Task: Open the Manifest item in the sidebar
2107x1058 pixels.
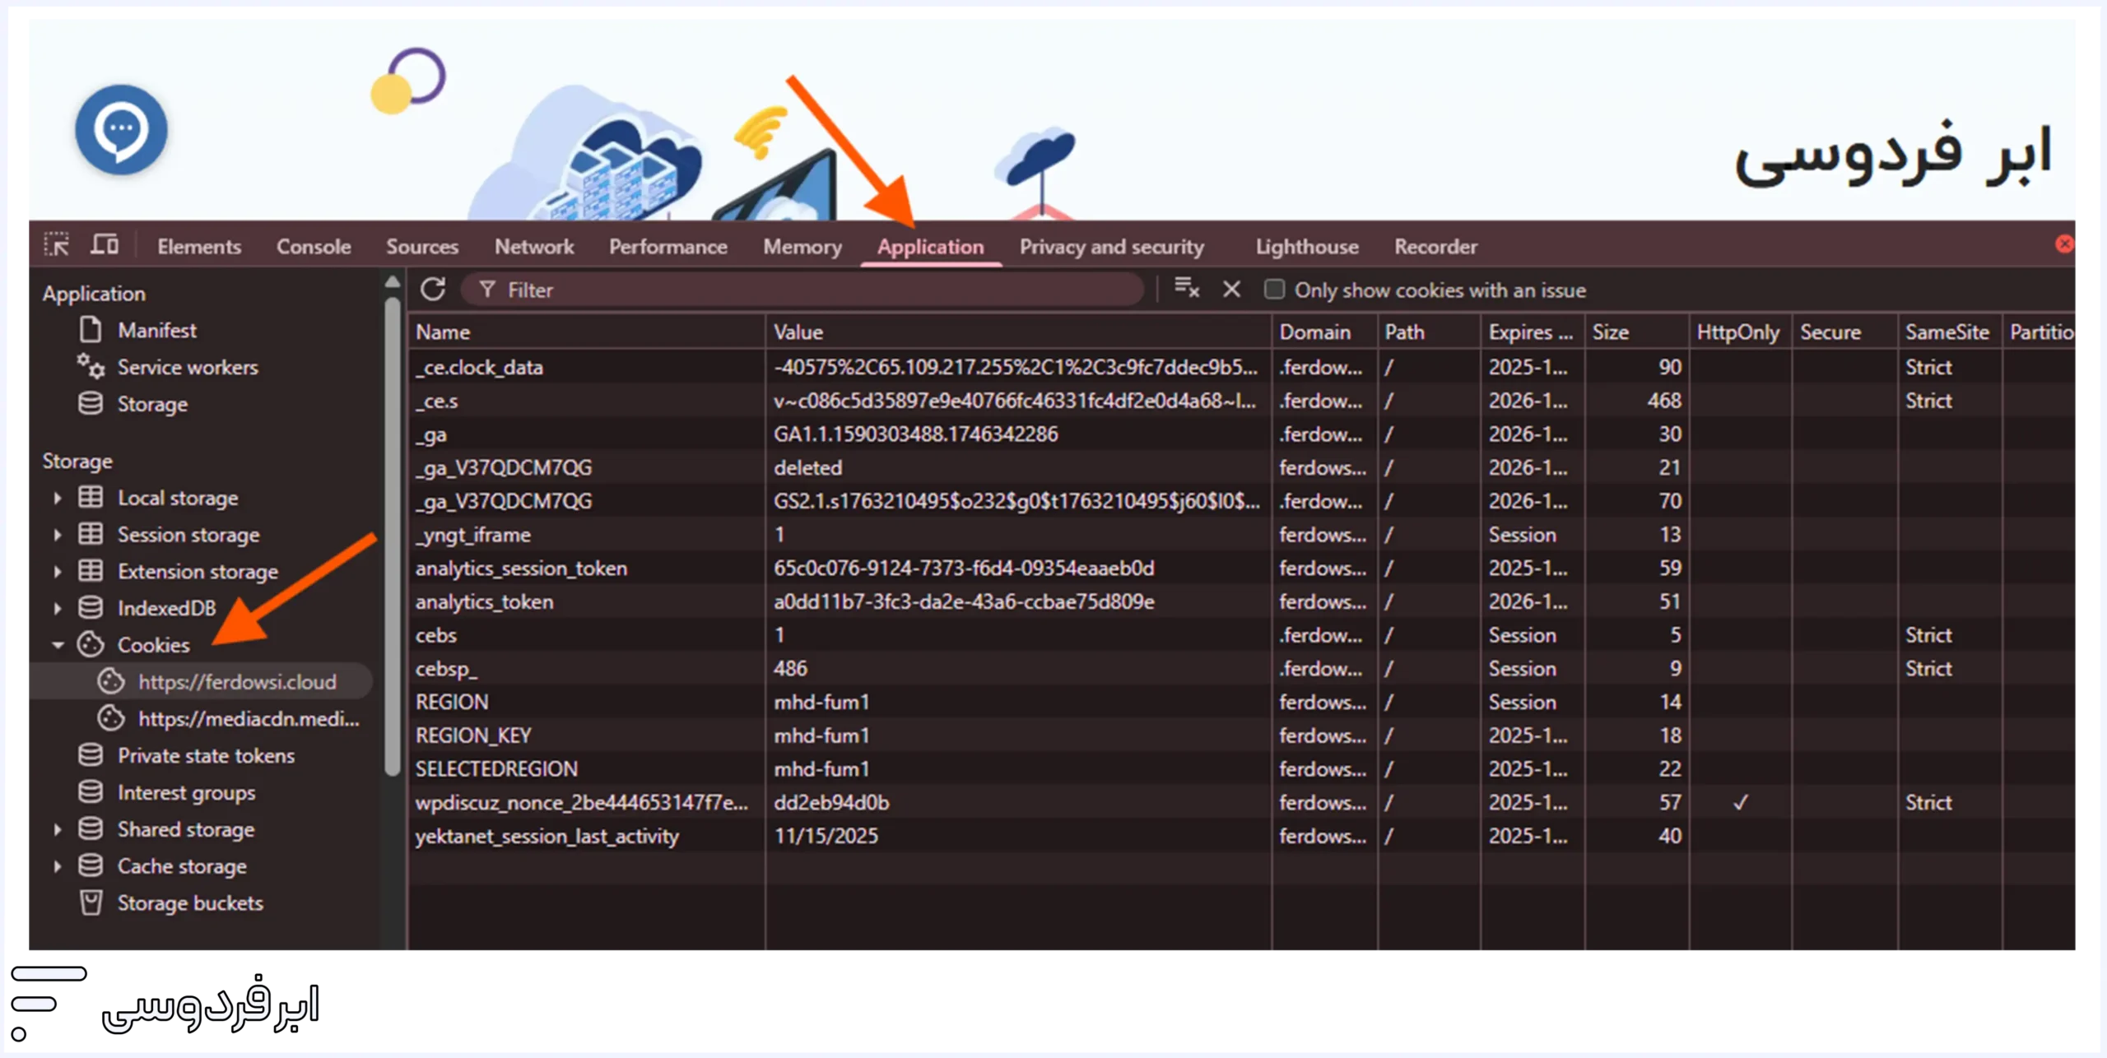Action: coord(156,331)
